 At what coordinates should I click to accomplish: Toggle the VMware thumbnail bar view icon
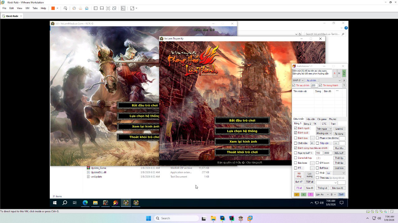(102, 8)
